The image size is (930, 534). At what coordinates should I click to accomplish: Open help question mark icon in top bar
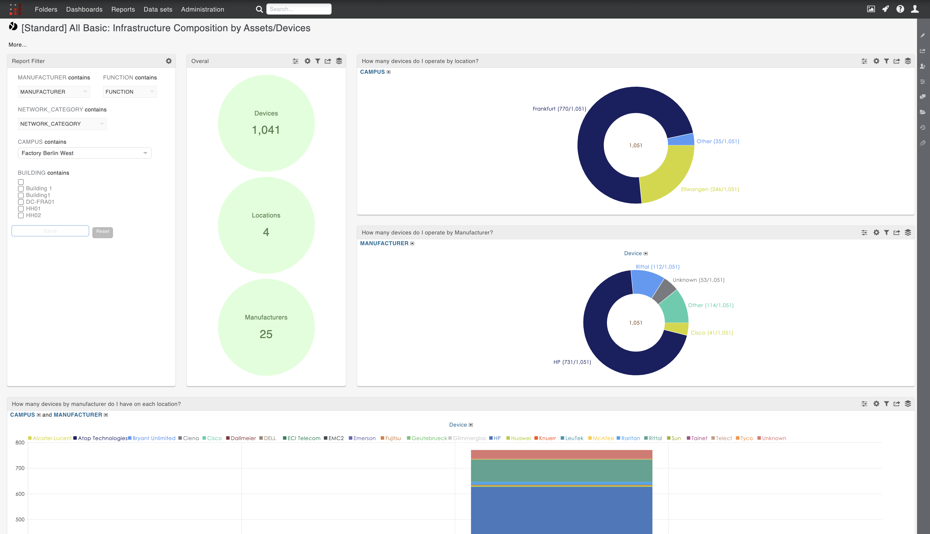pos(900,9)
